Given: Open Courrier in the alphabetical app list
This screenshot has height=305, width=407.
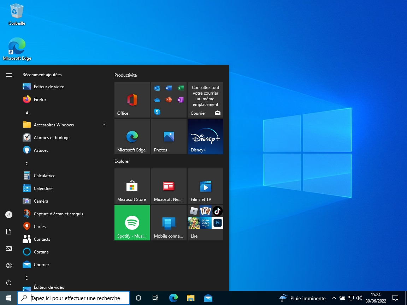Looking at the screenshot, I should pyautogui.click(x=64, y=264).
